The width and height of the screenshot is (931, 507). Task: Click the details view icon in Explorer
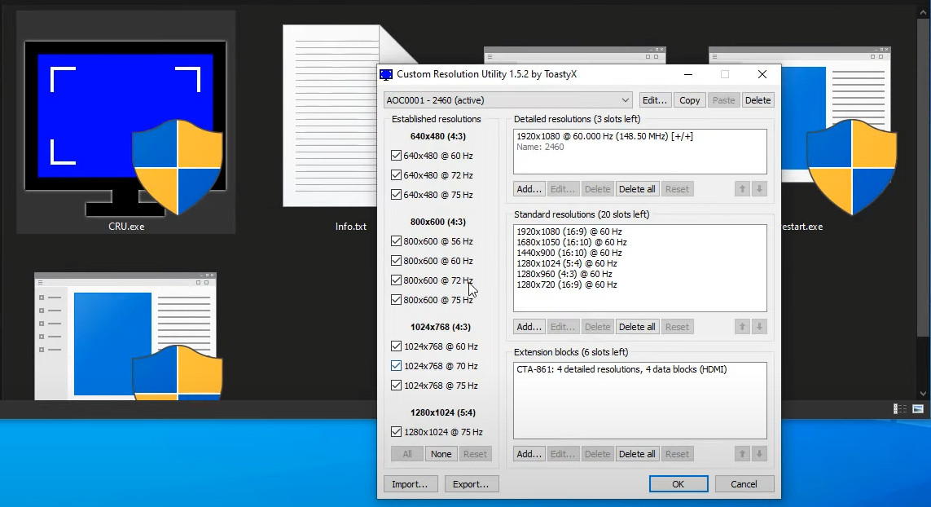pyautogui.click(x=900, y=409)
